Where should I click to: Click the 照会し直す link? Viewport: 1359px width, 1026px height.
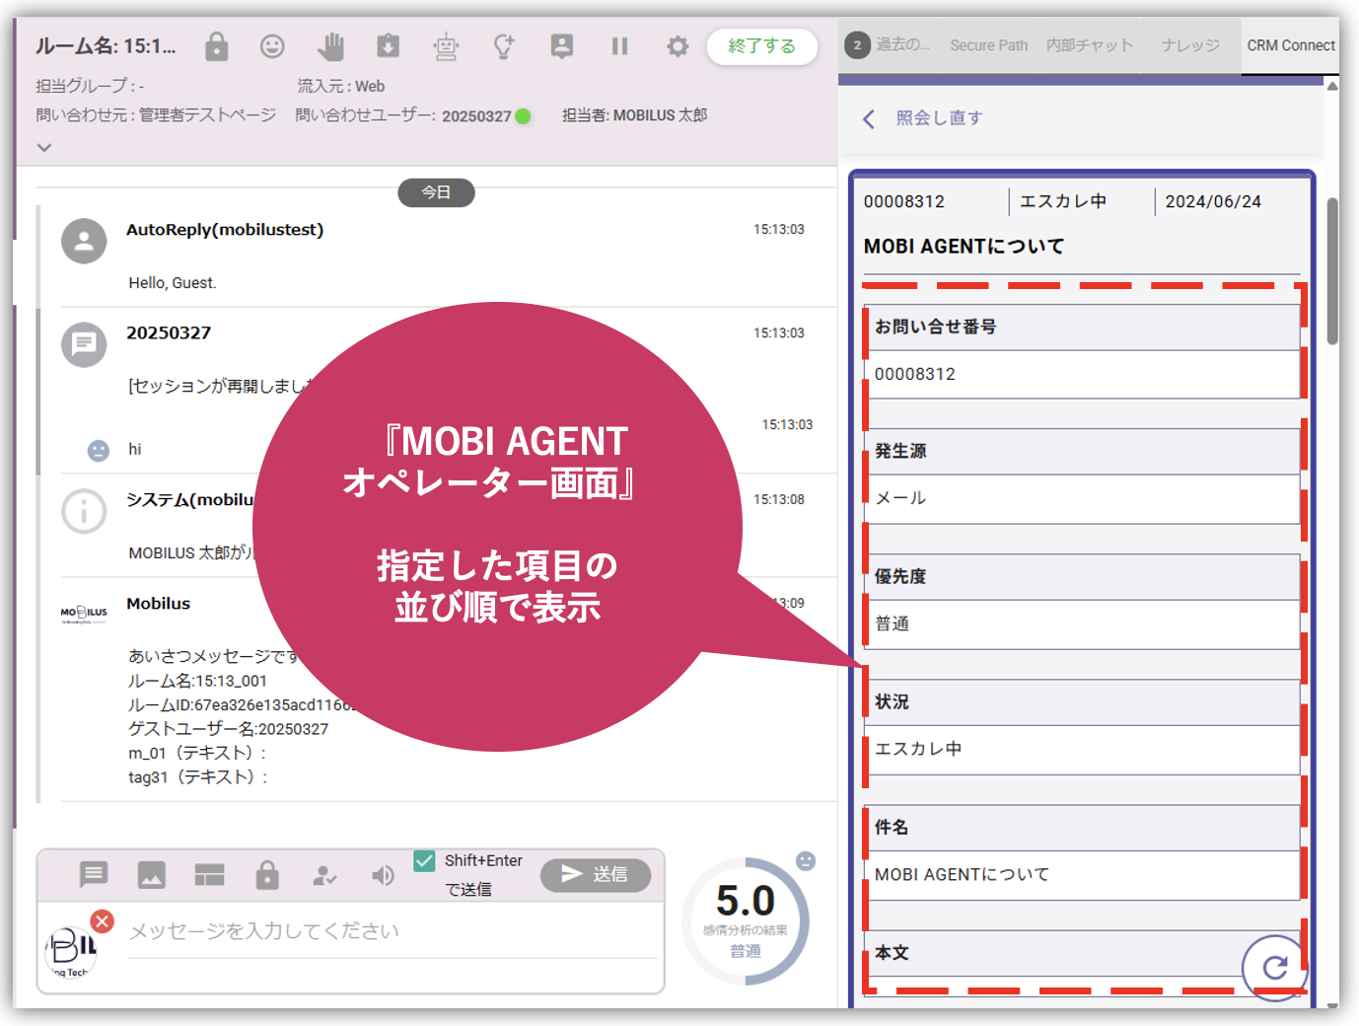(939, 118)
